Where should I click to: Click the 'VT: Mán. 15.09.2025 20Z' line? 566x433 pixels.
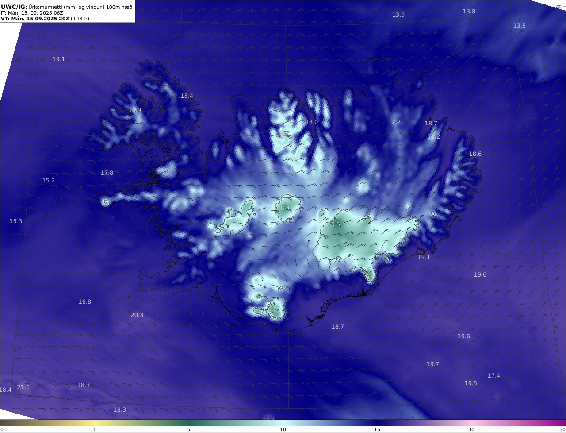tap(35, 19)
